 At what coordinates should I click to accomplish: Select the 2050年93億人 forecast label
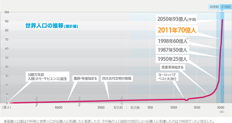click(176, 19)
